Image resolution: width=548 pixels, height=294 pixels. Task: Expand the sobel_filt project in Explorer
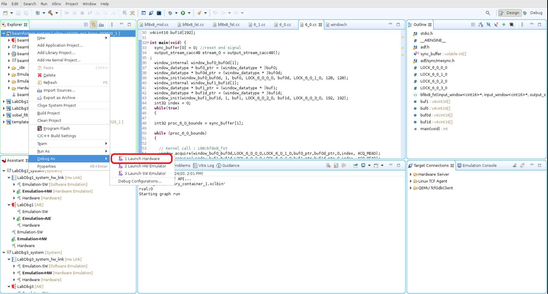pos(4,115)
